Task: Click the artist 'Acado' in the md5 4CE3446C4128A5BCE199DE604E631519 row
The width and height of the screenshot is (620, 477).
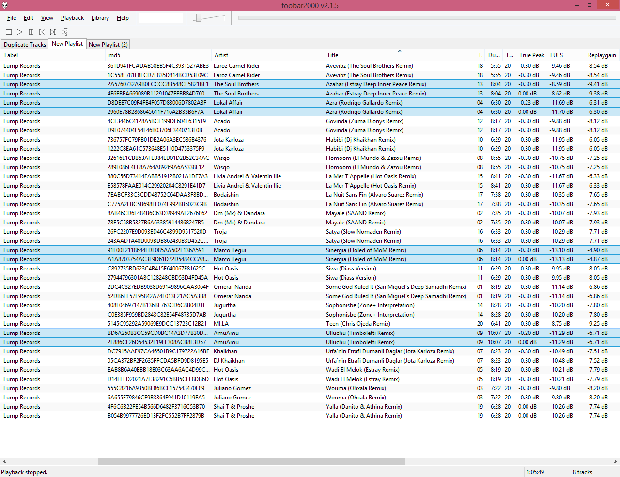Action: click(x=222, y=121)
